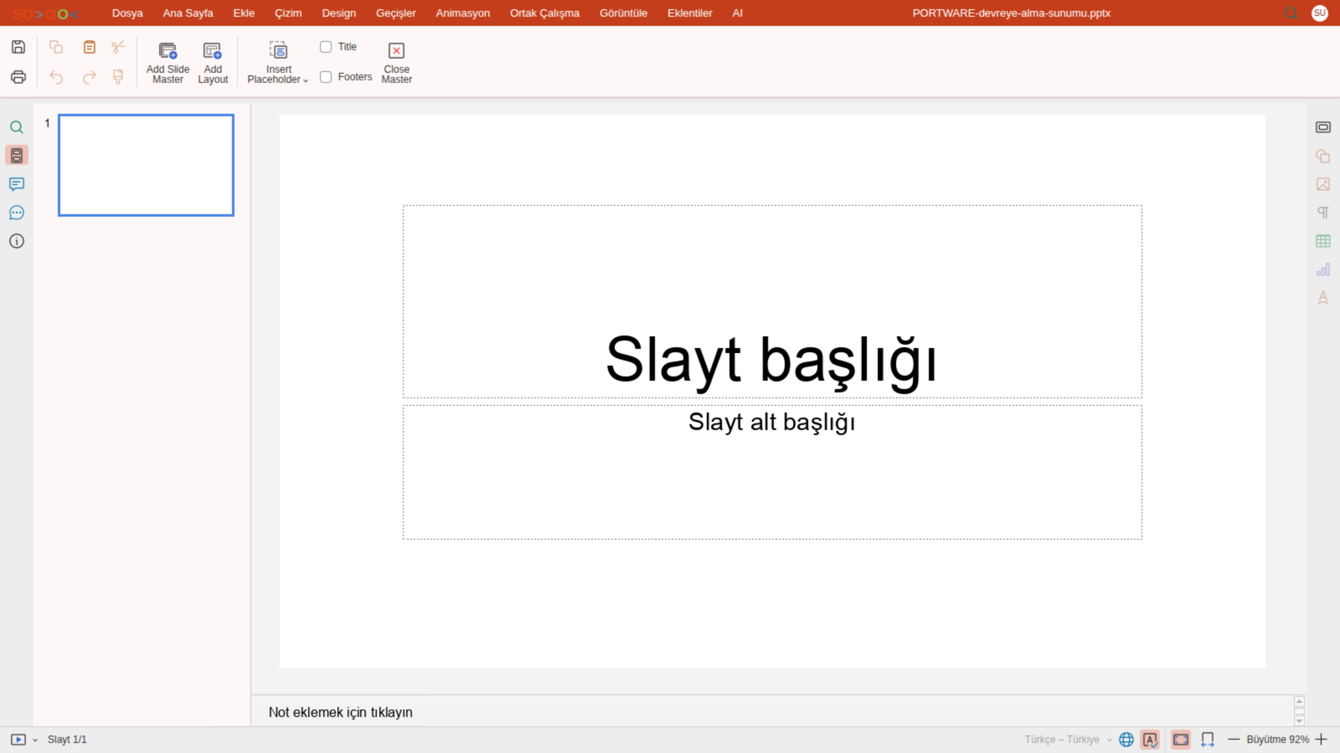Click the search icon in title bar
Screen dimensions: 1340x753
(x=1291, y=13)
